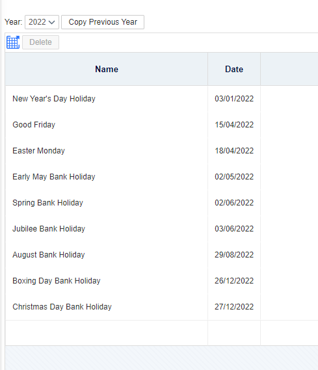Viewport: 318px width, 370px height.
Task: Select the Boxing Day Bank Holiday row
Action: (x=161, y=280)
